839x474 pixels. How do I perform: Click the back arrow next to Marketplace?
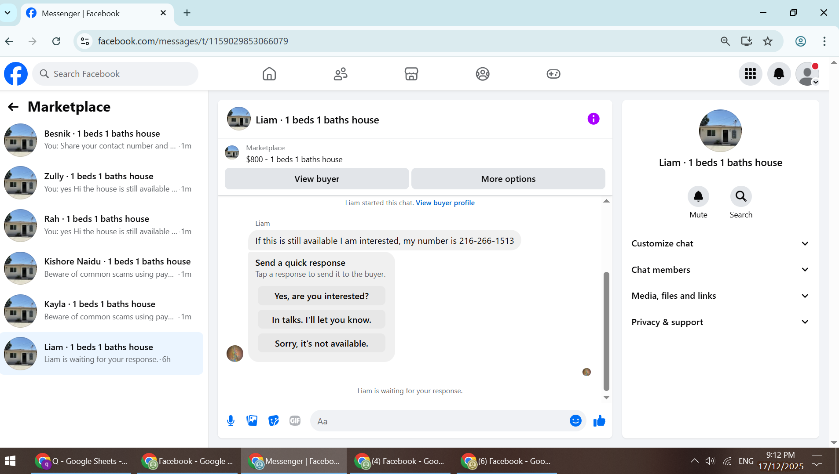[x=13, y=107]
